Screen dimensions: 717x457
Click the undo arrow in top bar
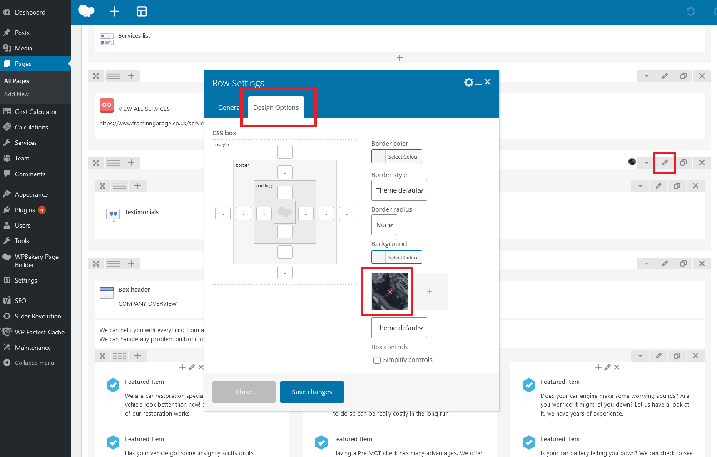click(x=691, y=12)
